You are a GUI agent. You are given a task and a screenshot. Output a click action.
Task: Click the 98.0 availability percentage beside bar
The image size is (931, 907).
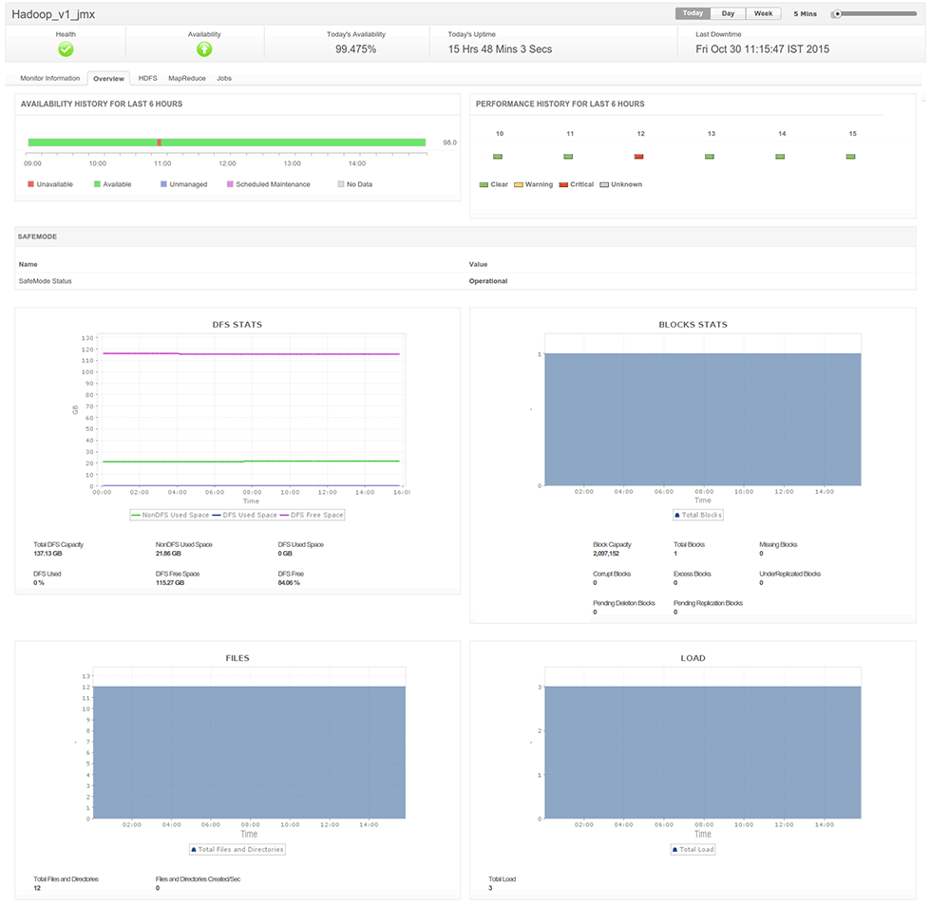[x=449, y=142]
